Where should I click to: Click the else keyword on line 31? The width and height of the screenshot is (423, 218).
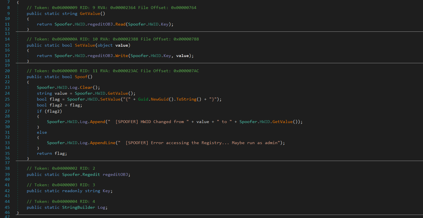point(42,132)
